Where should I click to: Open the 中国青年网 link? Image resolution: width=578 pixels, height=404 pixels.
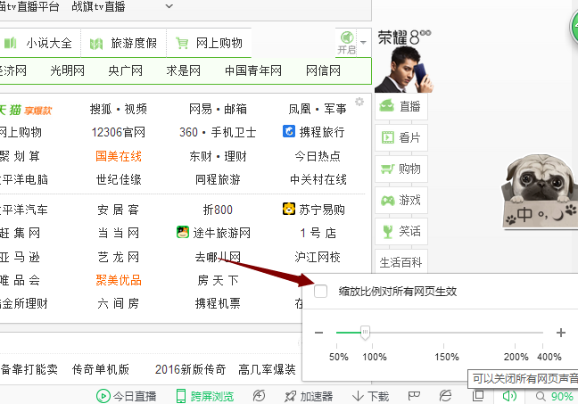[x=253, y=70]
